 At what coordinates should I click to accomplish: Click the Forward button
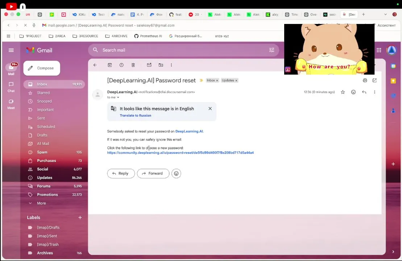tap(153, 174)
